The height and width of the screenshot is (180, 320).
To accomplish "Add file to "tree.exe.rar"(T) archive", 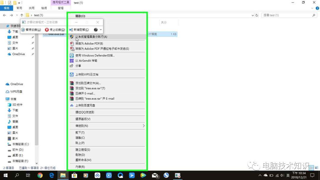I will pos(107,88).
